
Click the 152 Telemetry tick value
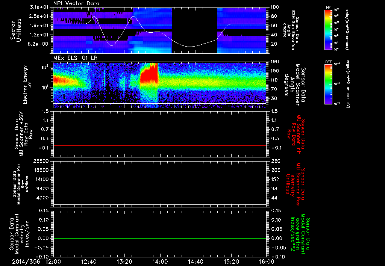point(275,179)
